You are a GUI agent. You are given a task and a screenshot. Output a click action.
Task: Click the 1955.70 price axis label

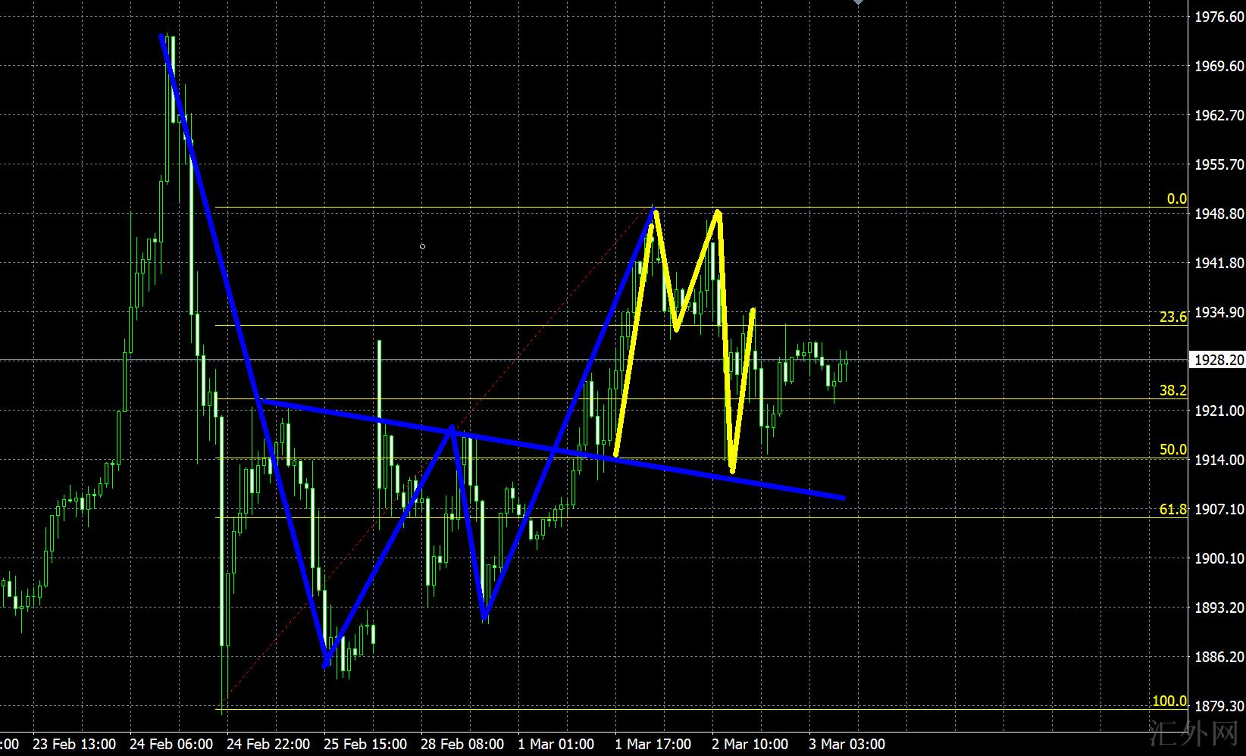pos(1219,164)
